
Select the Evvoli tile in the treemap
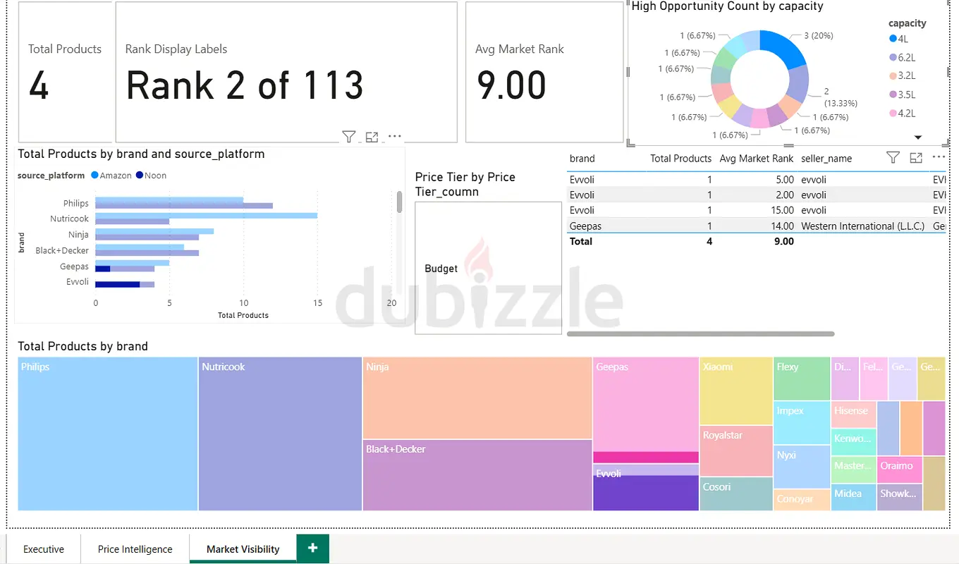pyautogui.click(x=646, y=488)
